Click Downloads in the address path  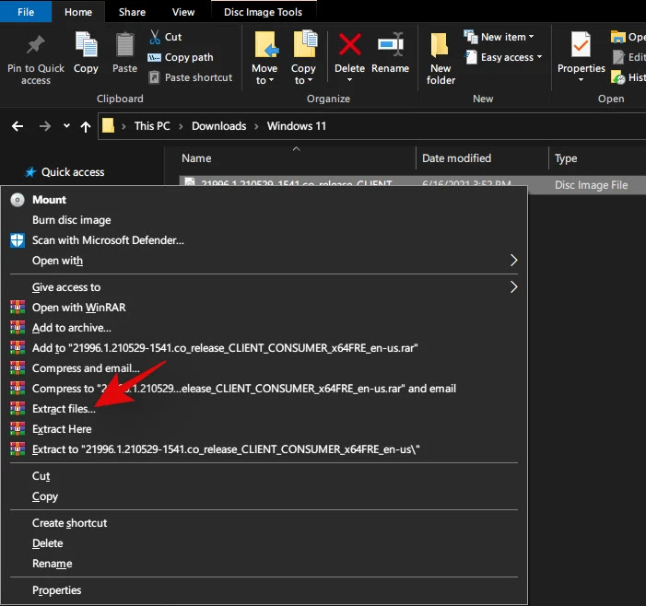(x=218, y=126)
